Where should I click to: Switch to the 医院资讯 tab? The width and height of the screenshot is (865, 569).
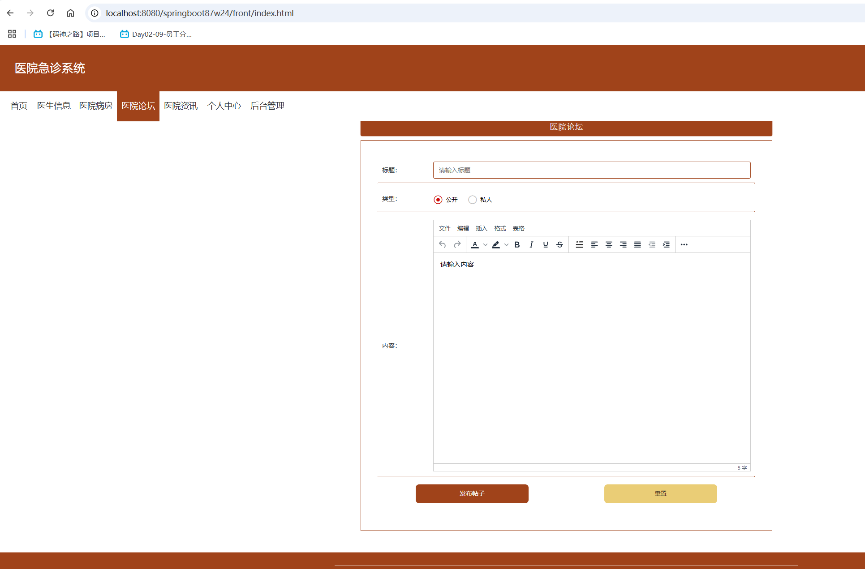coord(181,106)
